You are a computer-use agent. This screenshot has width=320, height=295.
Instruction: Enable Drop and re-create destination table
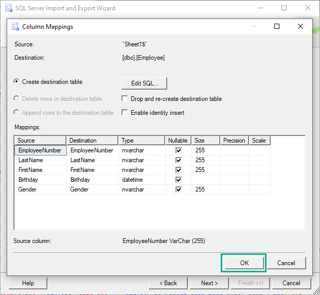(x=125, y=98)
